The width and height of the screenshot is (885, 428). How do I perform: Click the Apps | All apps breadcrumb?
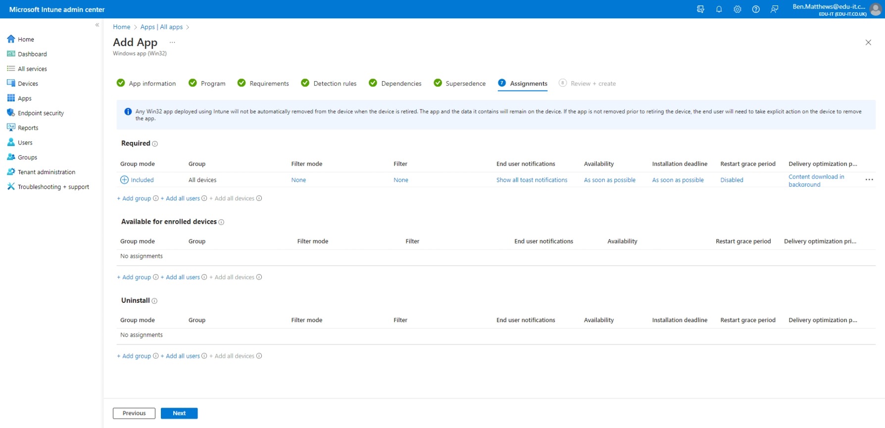coord(161,27)
